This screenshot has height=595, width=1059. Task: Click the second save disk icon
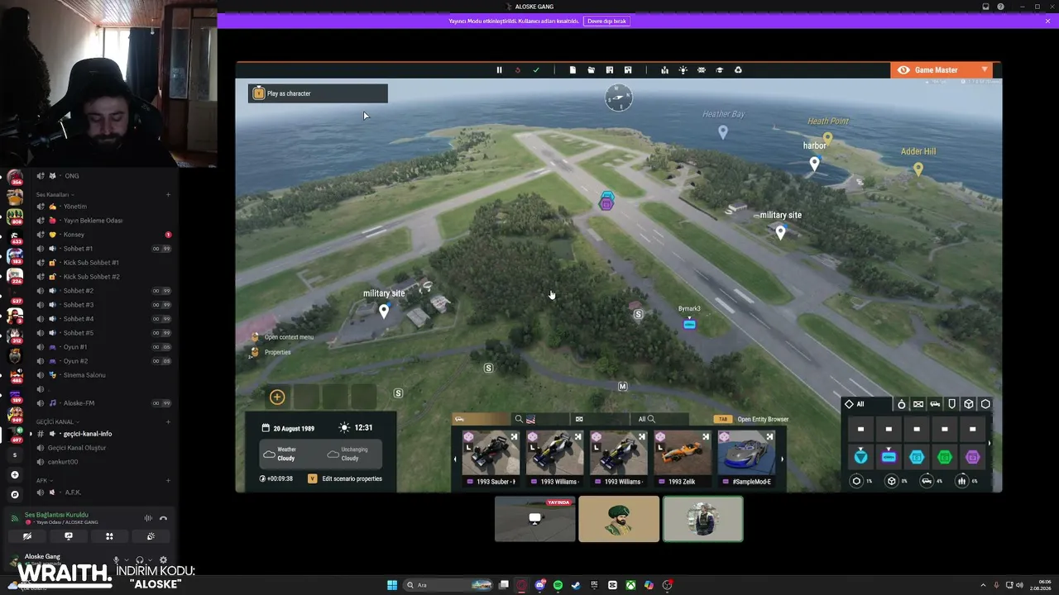click(628, 70)
